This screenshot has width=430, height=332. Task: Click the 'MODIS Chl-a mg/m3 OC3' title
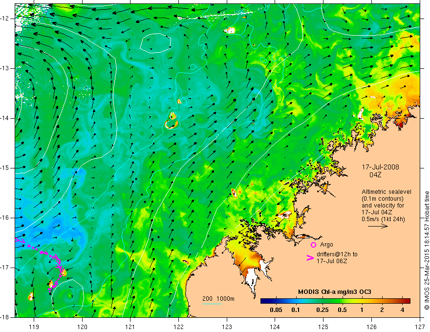coord(335,292)
